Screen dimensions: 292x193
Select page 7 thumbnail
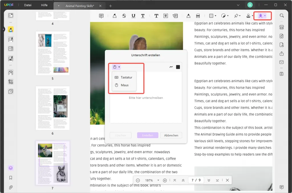tap(53, 163)
